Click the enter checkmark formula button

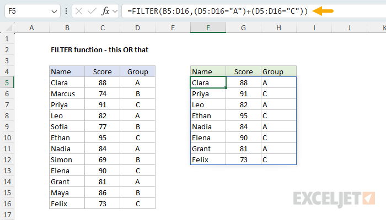click(x=92, y=11)
